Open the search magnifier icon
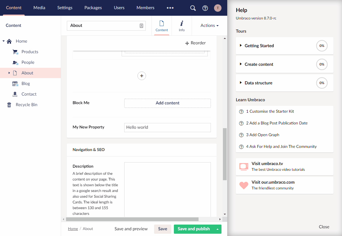Viewport: 342px width, 236px height. (193, 8)
